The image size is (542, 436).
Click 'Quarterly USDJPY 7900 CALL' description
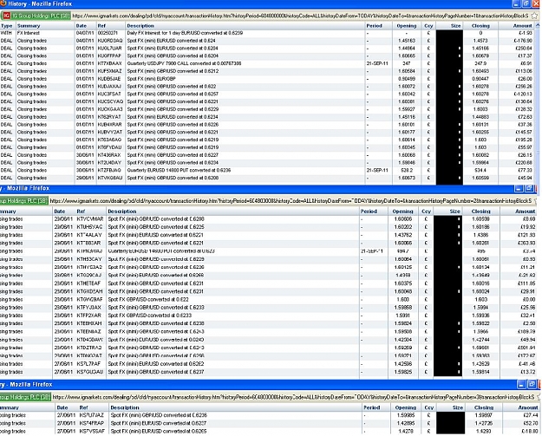point(184,63)
